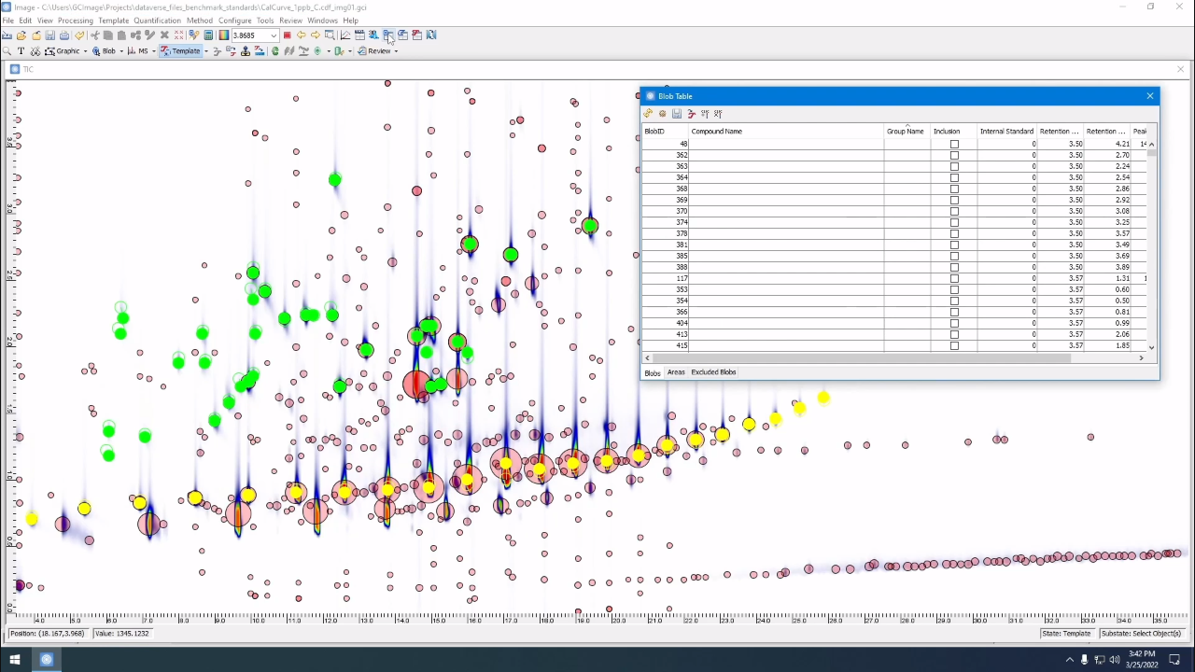
Task: Open the Quantification menu
Action: (157, 21)
